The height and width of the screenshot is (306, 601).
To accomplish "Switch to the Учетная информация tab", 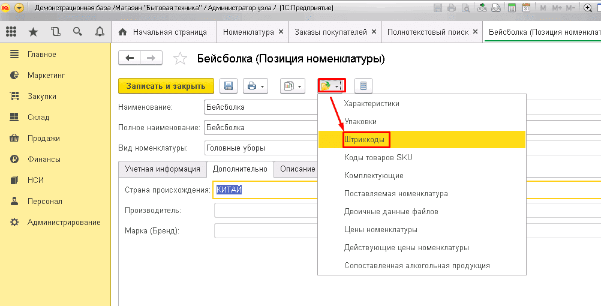I will (x=162, y=169).
